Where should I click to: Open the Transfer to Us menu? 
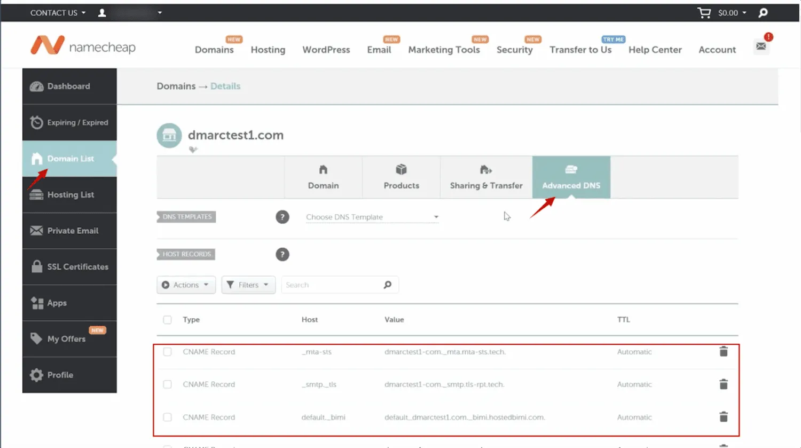580,50
